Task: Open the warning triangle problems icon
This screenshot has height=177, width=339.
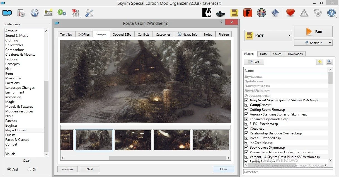Action: [x=304, y=13]
